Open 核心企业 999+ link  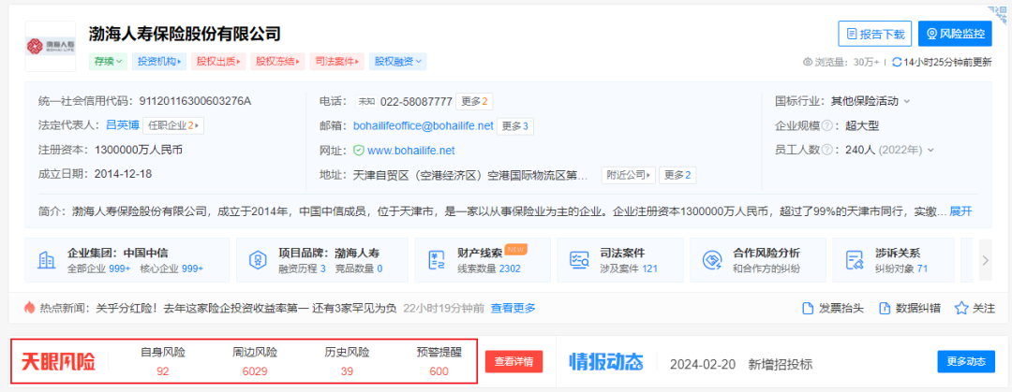[x=171, y=269]
